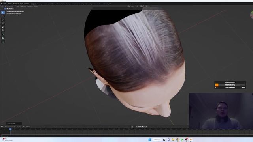
Task: Toggle snapping magnet
Action: point(141,6)
